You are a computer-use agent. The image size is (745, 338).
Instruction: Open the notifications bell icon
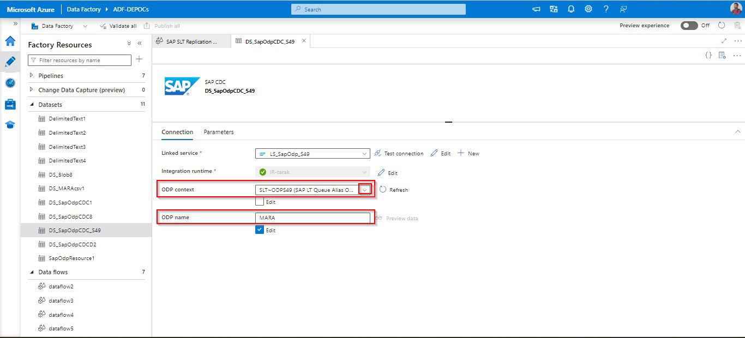pos(571,9)
